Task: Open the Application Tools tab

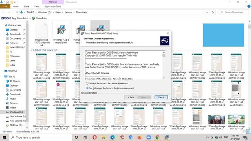Action: click(x=53, y=6)
